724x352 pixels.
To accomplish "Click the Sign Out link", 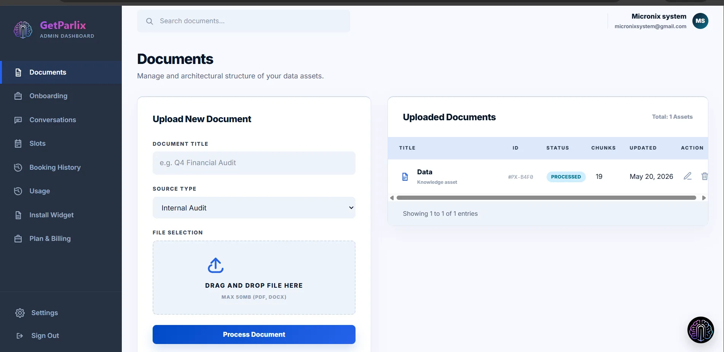I will [x=45, y=336].
